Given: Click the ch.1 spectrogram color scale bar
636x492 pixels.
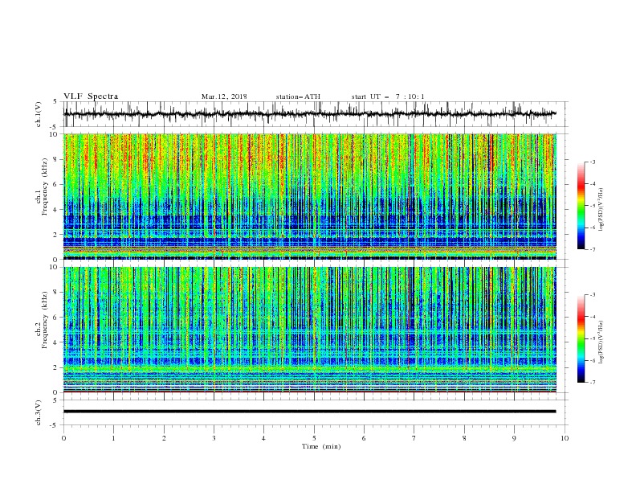Looking at the screenshot, I should (x=581, y=206).
